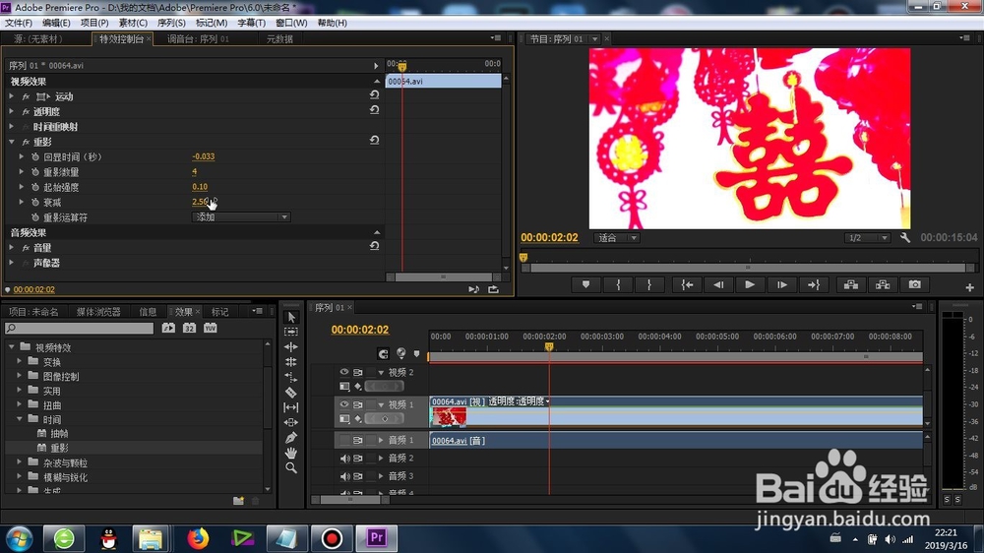Expand the Opacity effect properties
The width and height of the screenshot is (984, 553).
point(11,112)
